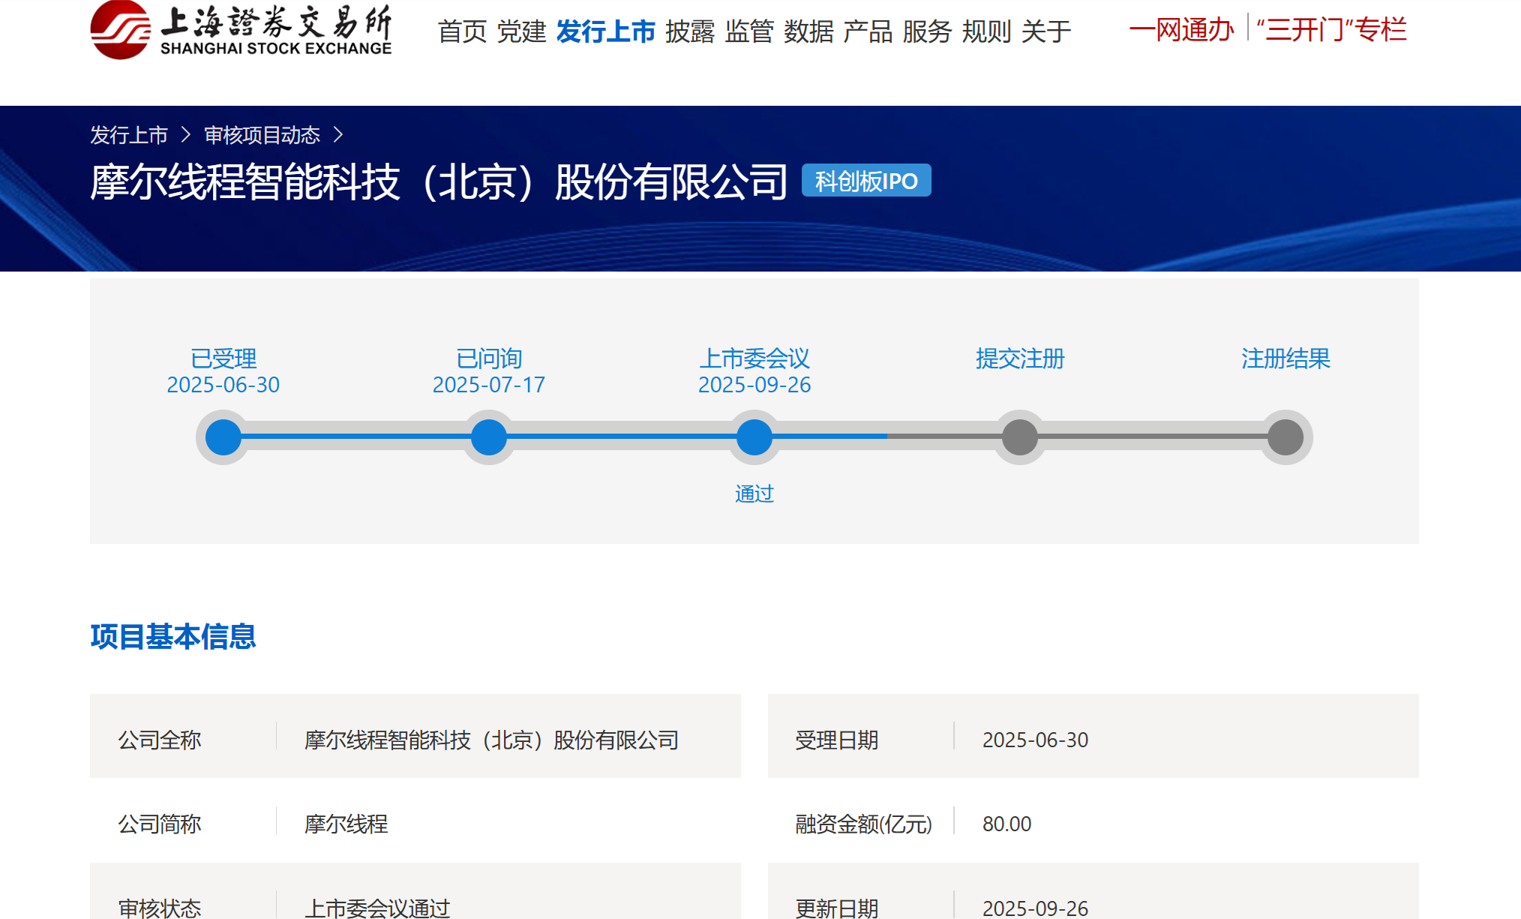Viewport: 1521px width, 919px height.
Task: Open the 服务 navigation item
Action: [927, 32]
